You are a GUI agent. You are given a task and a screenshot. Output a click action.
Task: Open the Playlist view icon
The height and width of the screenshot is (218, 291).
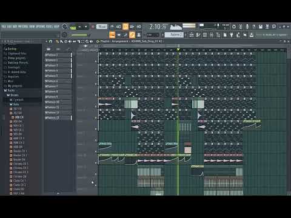192,35
